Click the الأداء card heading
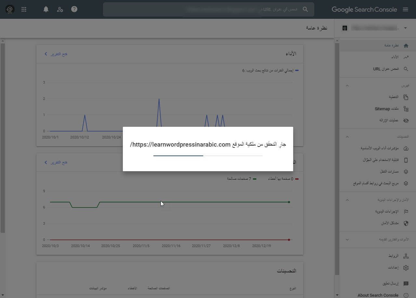Viewport: 416px width, 298px height. pyautogui.click(x=290, y=54)
